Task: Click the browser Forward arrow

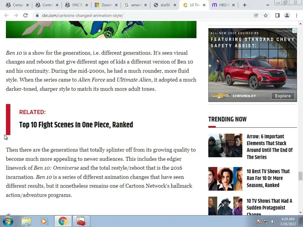Action: (16, 15)
